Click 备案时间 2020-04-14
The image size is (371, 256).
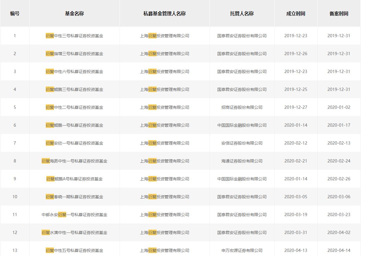coord(339,250)
